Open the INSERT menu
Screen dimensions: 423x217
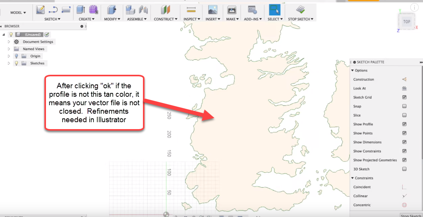point(213,19)
